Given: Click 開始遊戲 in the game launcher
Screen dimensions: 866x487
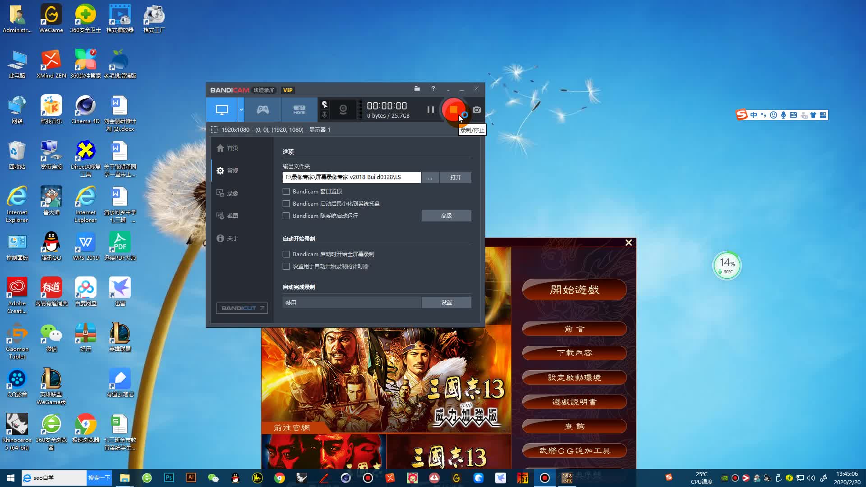Looking at the screenshot, I should (574, 289).
